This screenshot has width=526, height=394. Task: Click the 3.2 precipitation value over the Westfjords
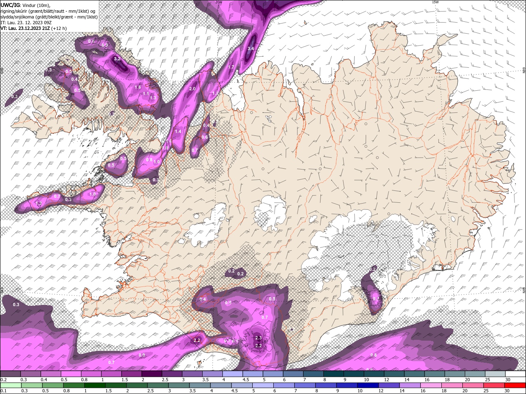pos(117,59)
